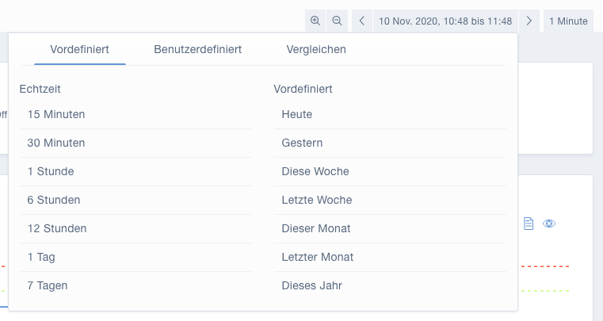
Task: Open the 1 Minute interval dropdown
Action: pos(568,21)
